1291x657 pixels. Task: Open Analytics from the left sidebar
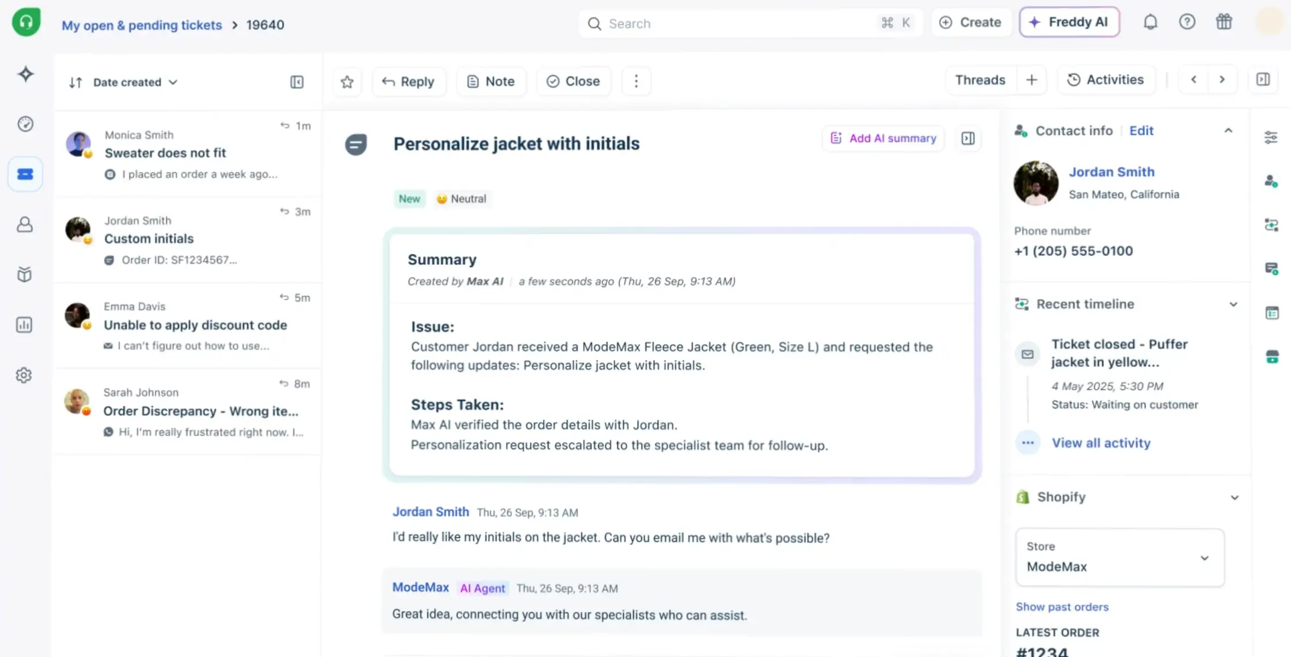click(x=25, y=325)
